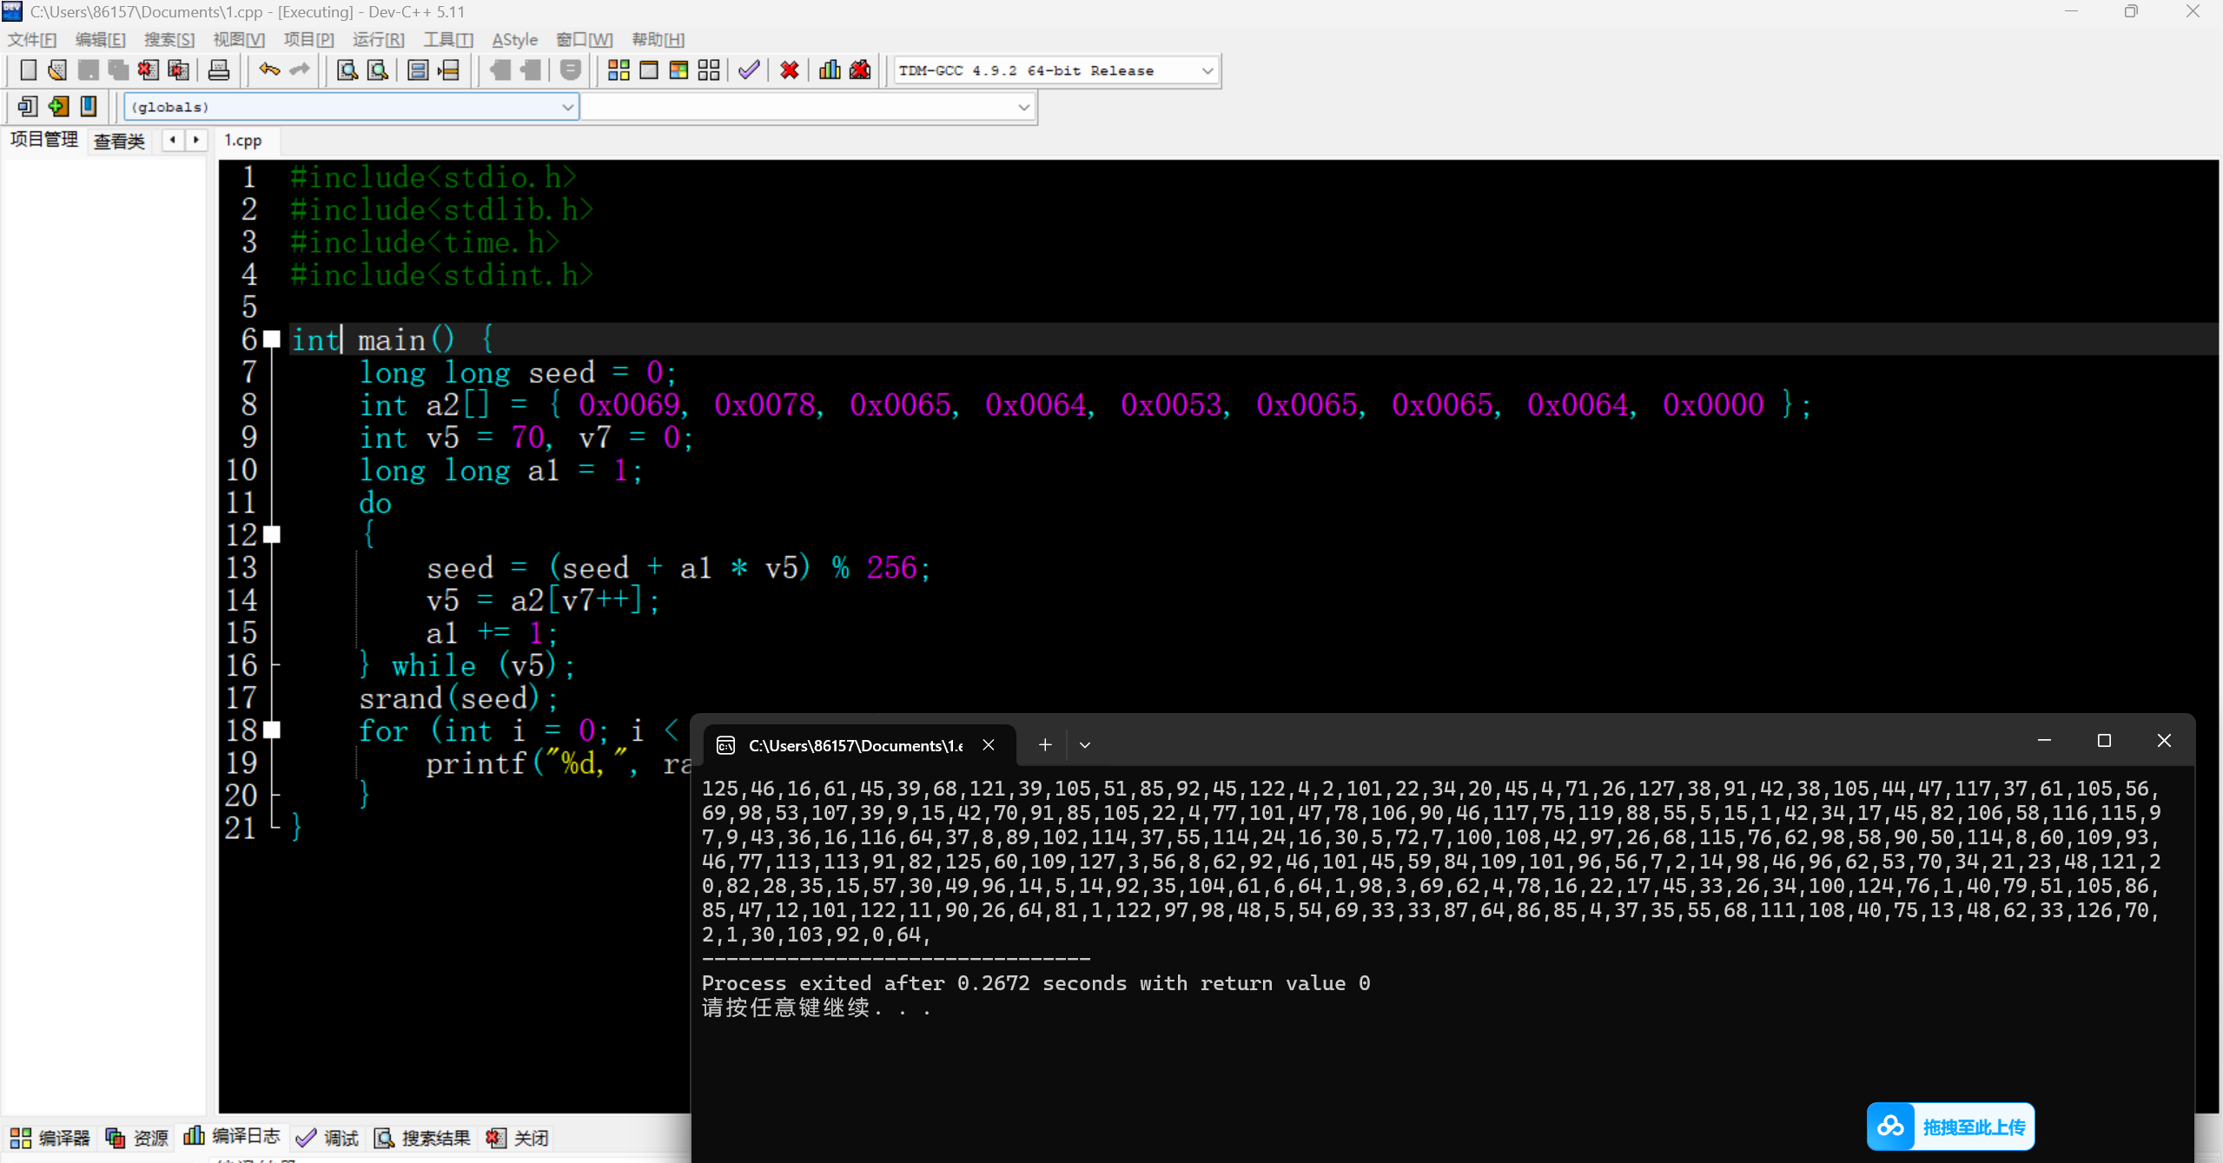Click the Goto line toolbar icon
Image resolution: width=2223 pixels, height=1163 pixels.
[x=448, y=70]
